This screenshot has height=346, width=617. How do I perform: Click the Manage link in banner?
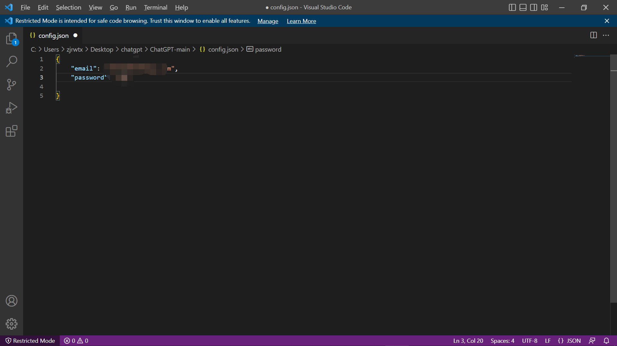point(268,21)
